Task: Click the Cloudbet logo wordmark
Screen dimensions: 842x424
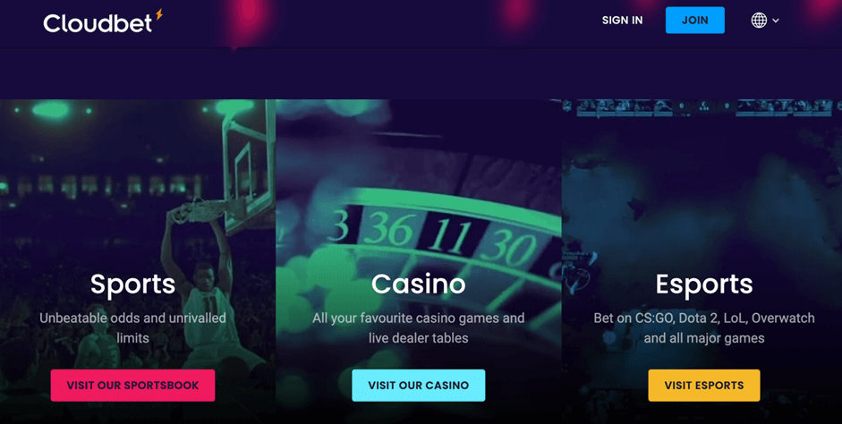Action: (x=98, y=22)
